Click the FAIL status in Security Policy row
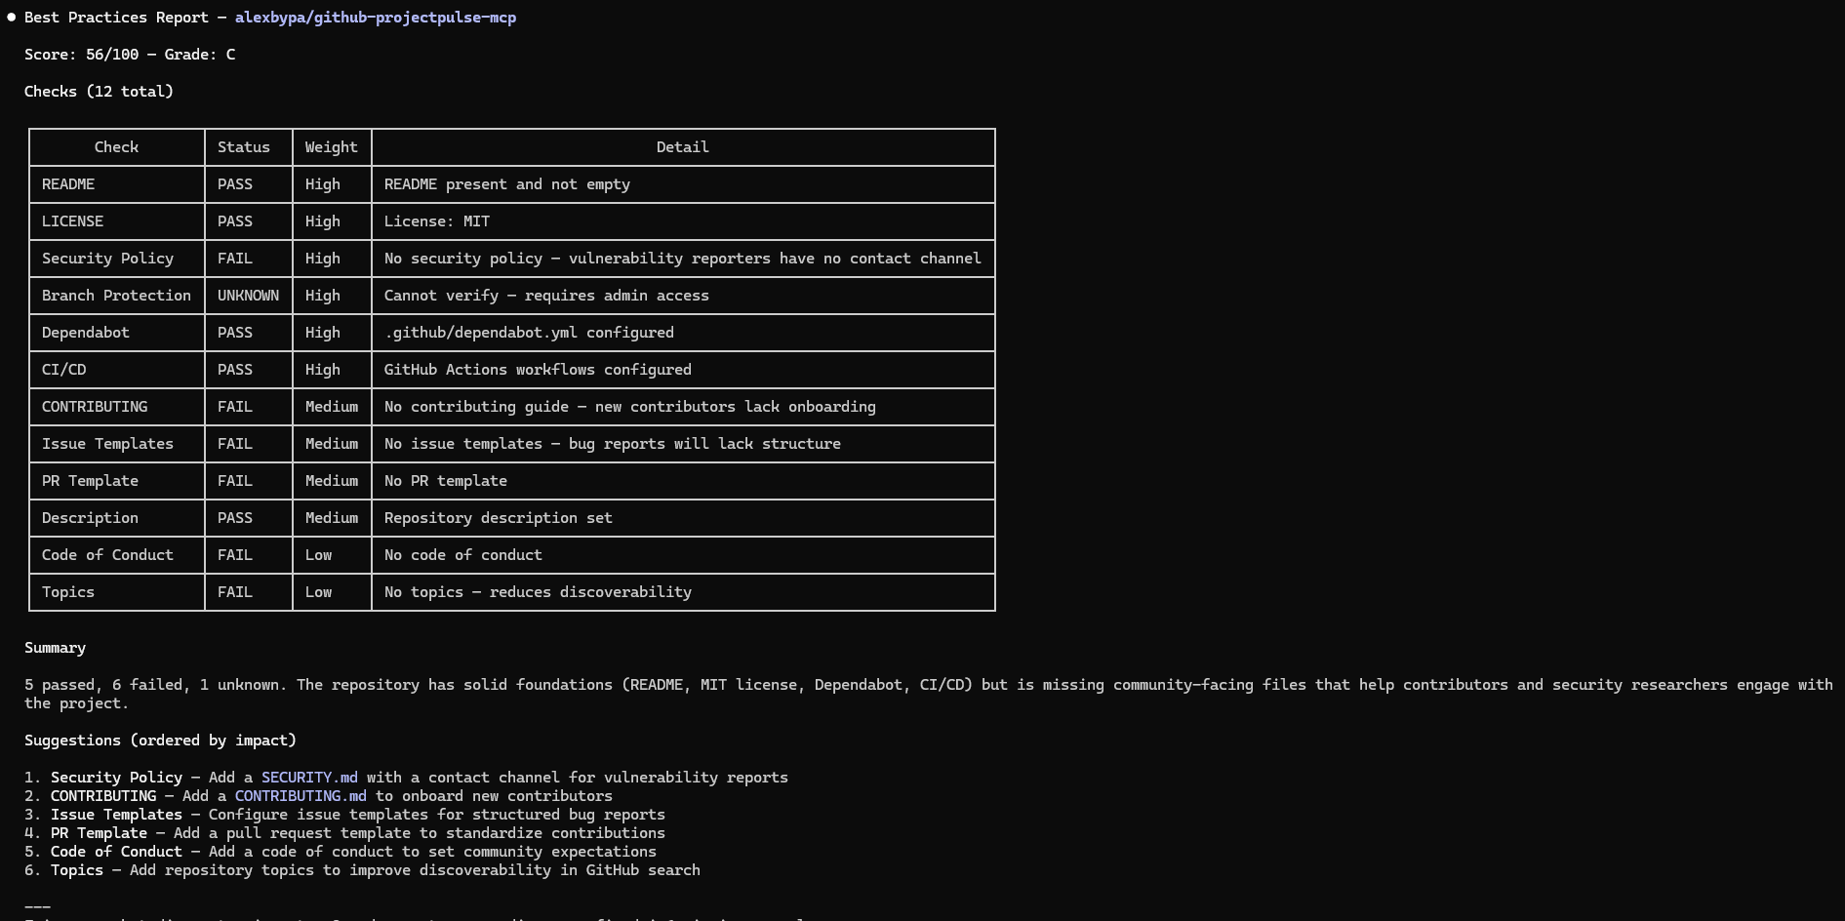Image resolution: width=1845 pixels, height=921 pixels. [248, 259]
